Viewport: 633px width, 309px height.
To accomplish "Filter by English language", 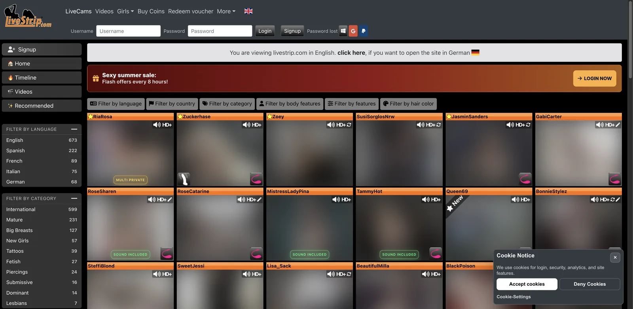I will [42, 140].
